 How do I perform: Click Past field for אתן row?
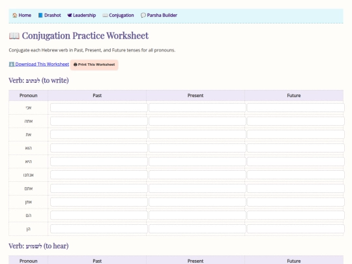point(99,202)
